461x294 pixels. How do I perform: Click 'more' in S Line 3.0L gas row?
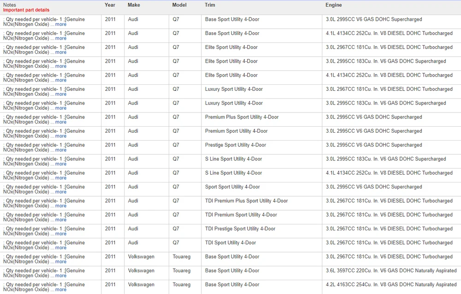60,164
